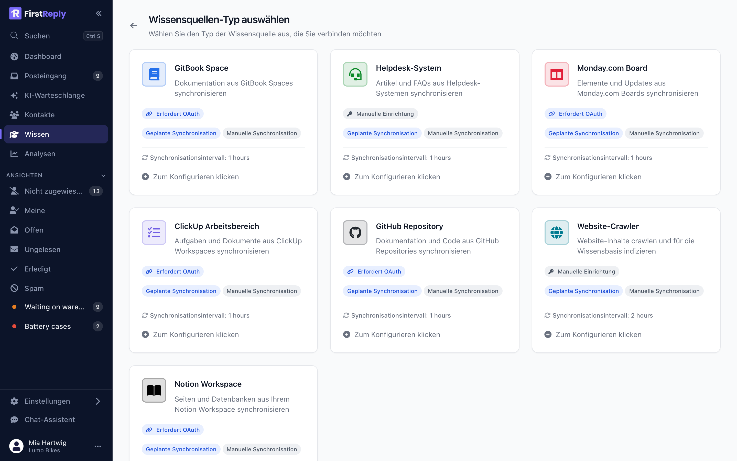
Task: Click 'Manuelle Synchronisation' tag on GitHub Repository
Action: click(x=463, y=291)
